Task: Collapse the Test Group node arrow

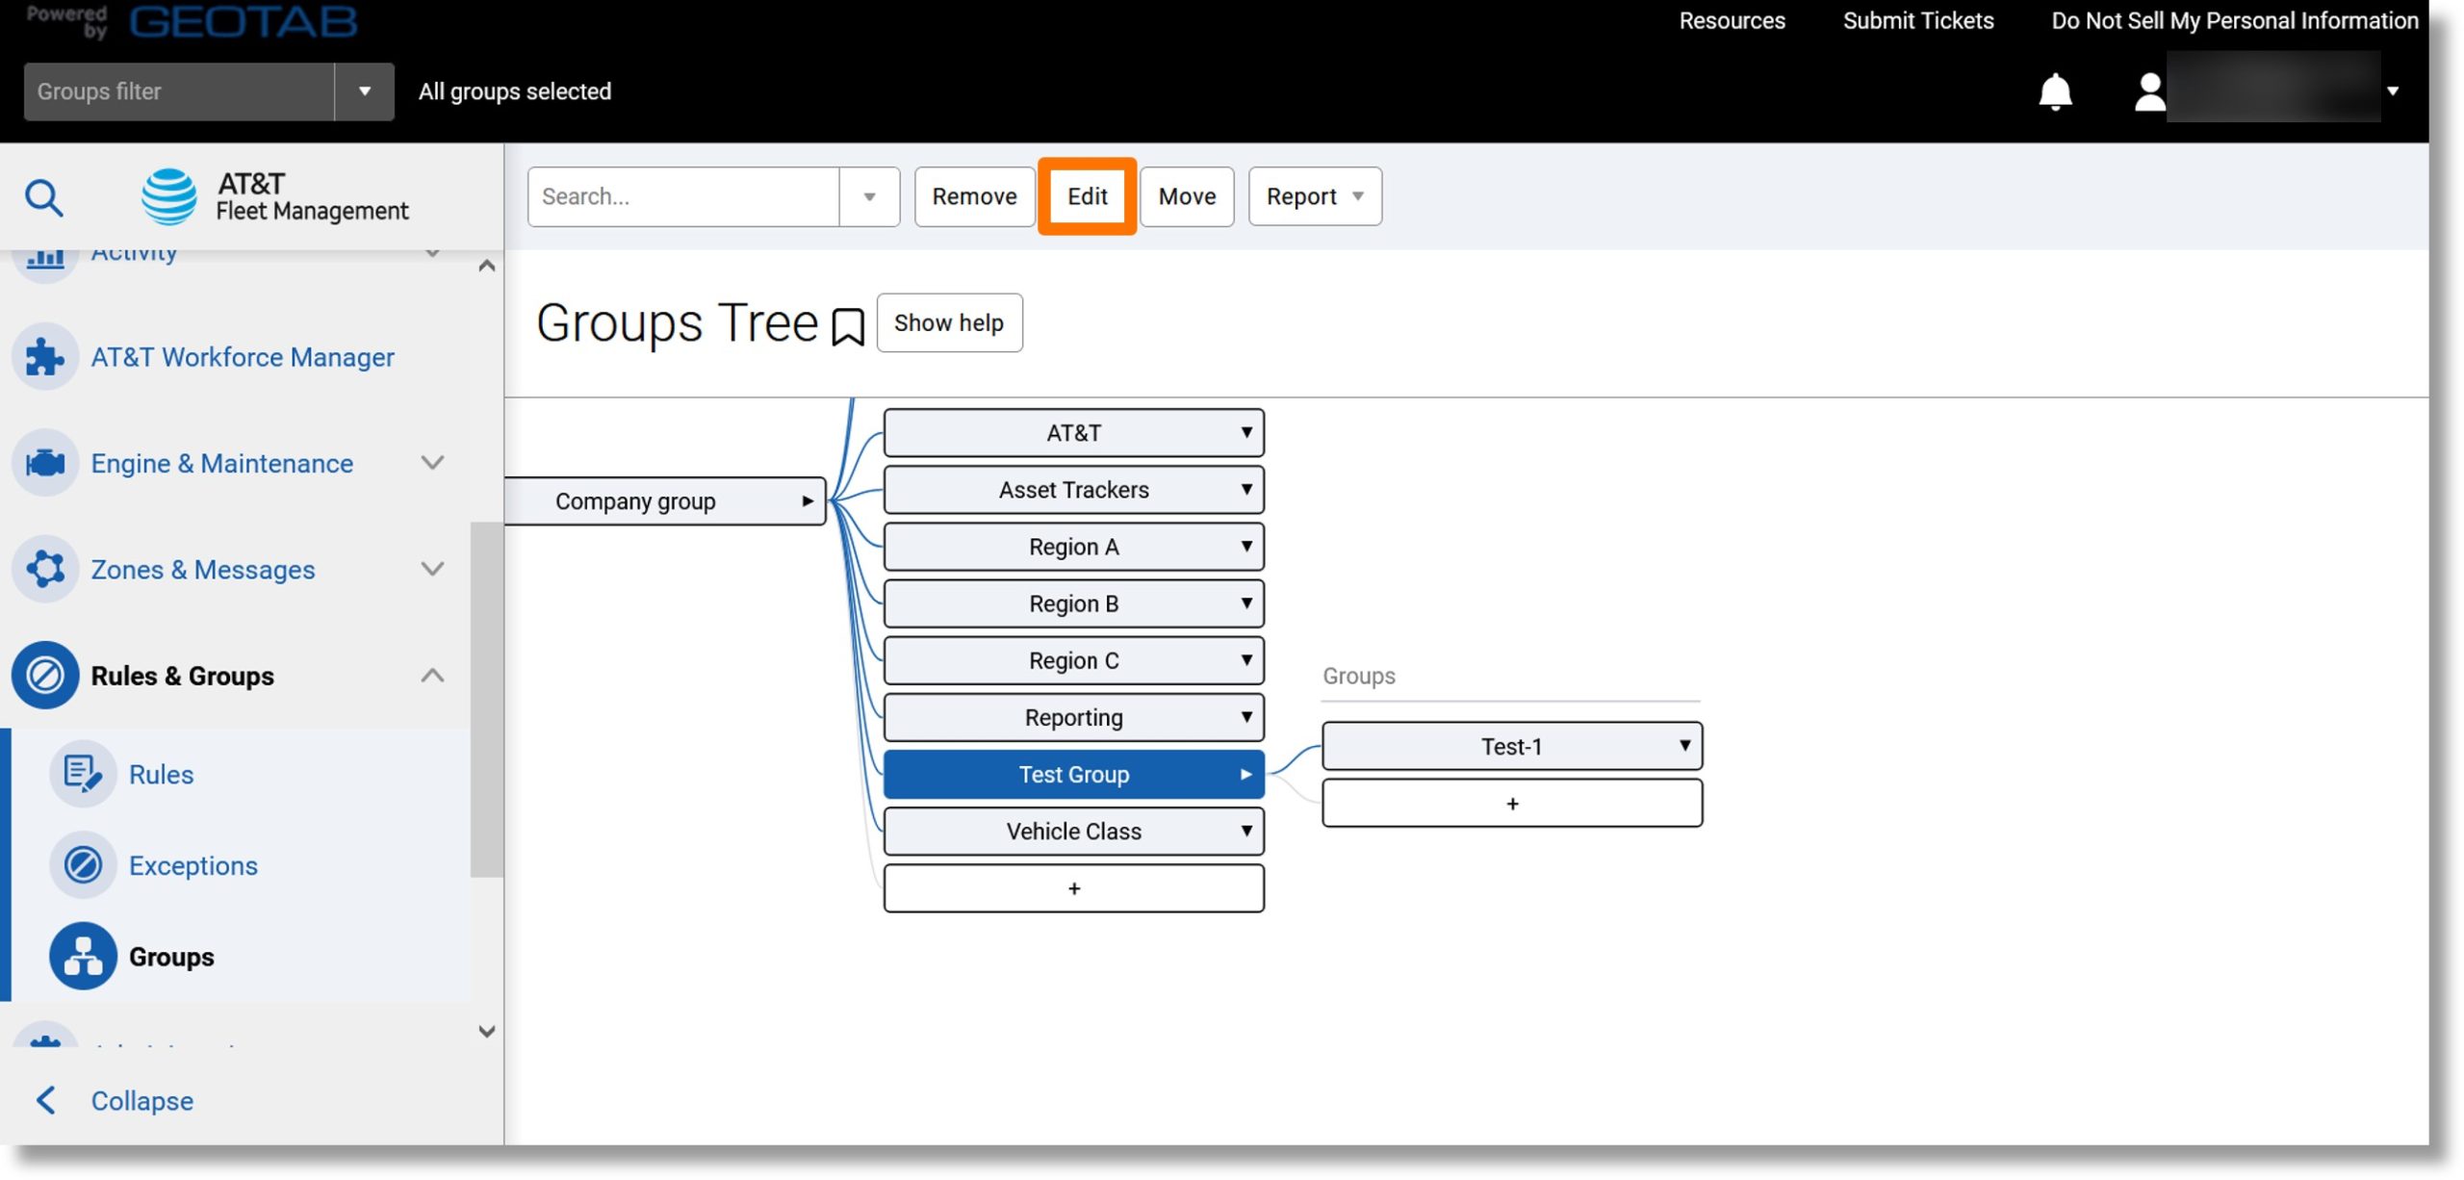Action: (x=1246, y=774)
